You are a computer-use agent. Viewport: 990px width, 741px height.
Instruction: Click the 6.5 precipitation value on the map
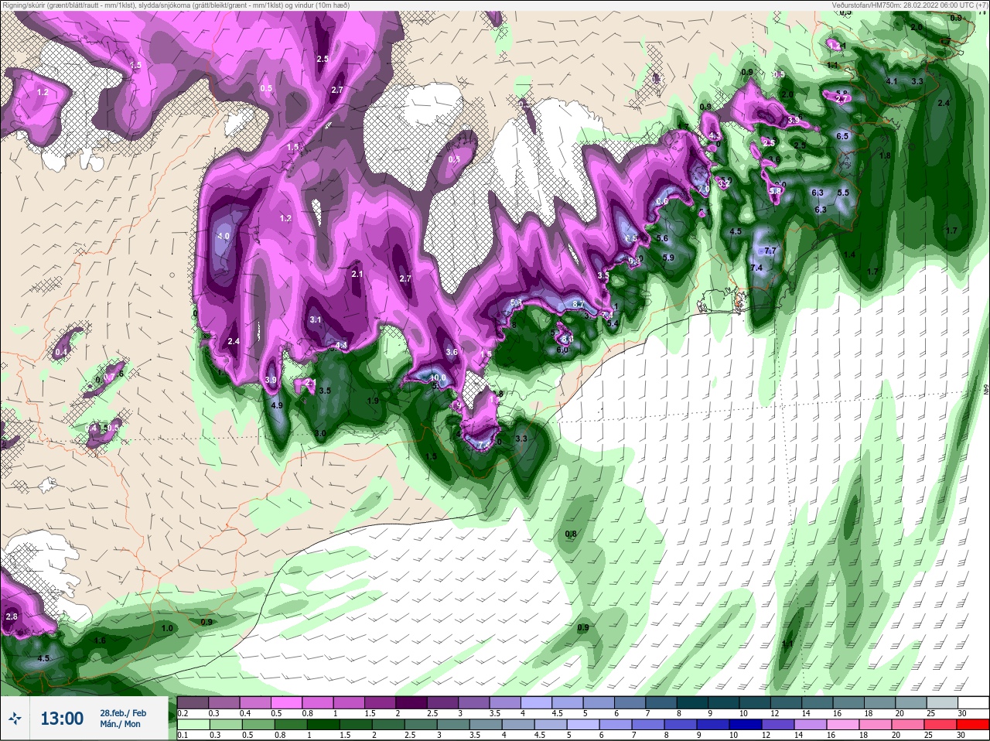click(x=842, y=136)
